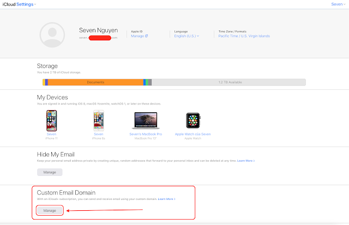Select the Seven iPhone 6s device icon
Image resolution: width=349 pixels, height=225 pixels.
(x=99, y=121)
